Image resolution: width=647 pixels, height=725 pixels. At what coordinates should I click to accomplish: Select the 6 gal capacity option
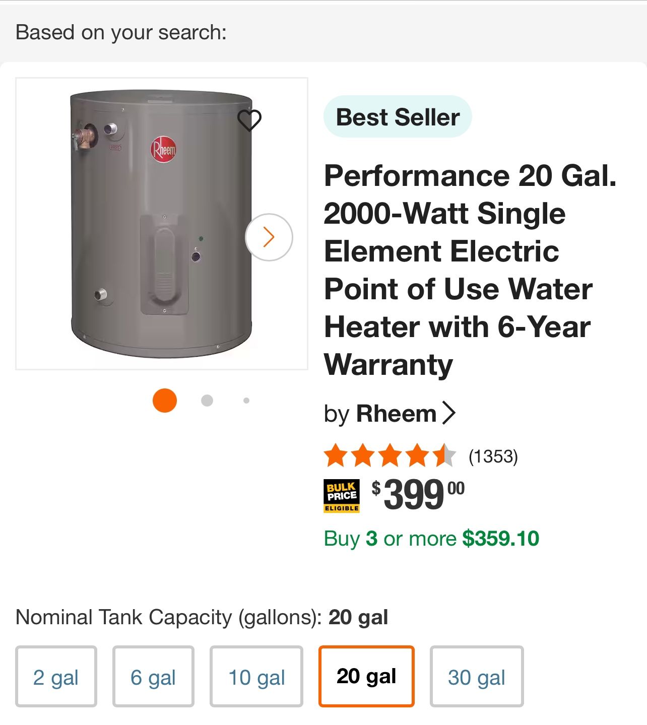tap(153, 677)
